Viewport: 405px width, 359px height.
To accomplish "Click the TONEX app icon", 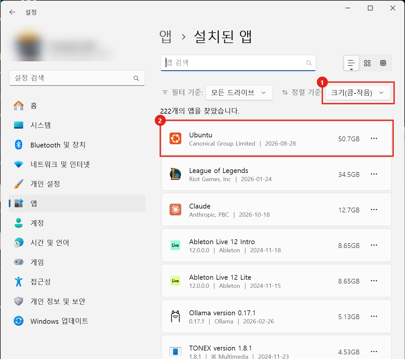I will 175,351.
